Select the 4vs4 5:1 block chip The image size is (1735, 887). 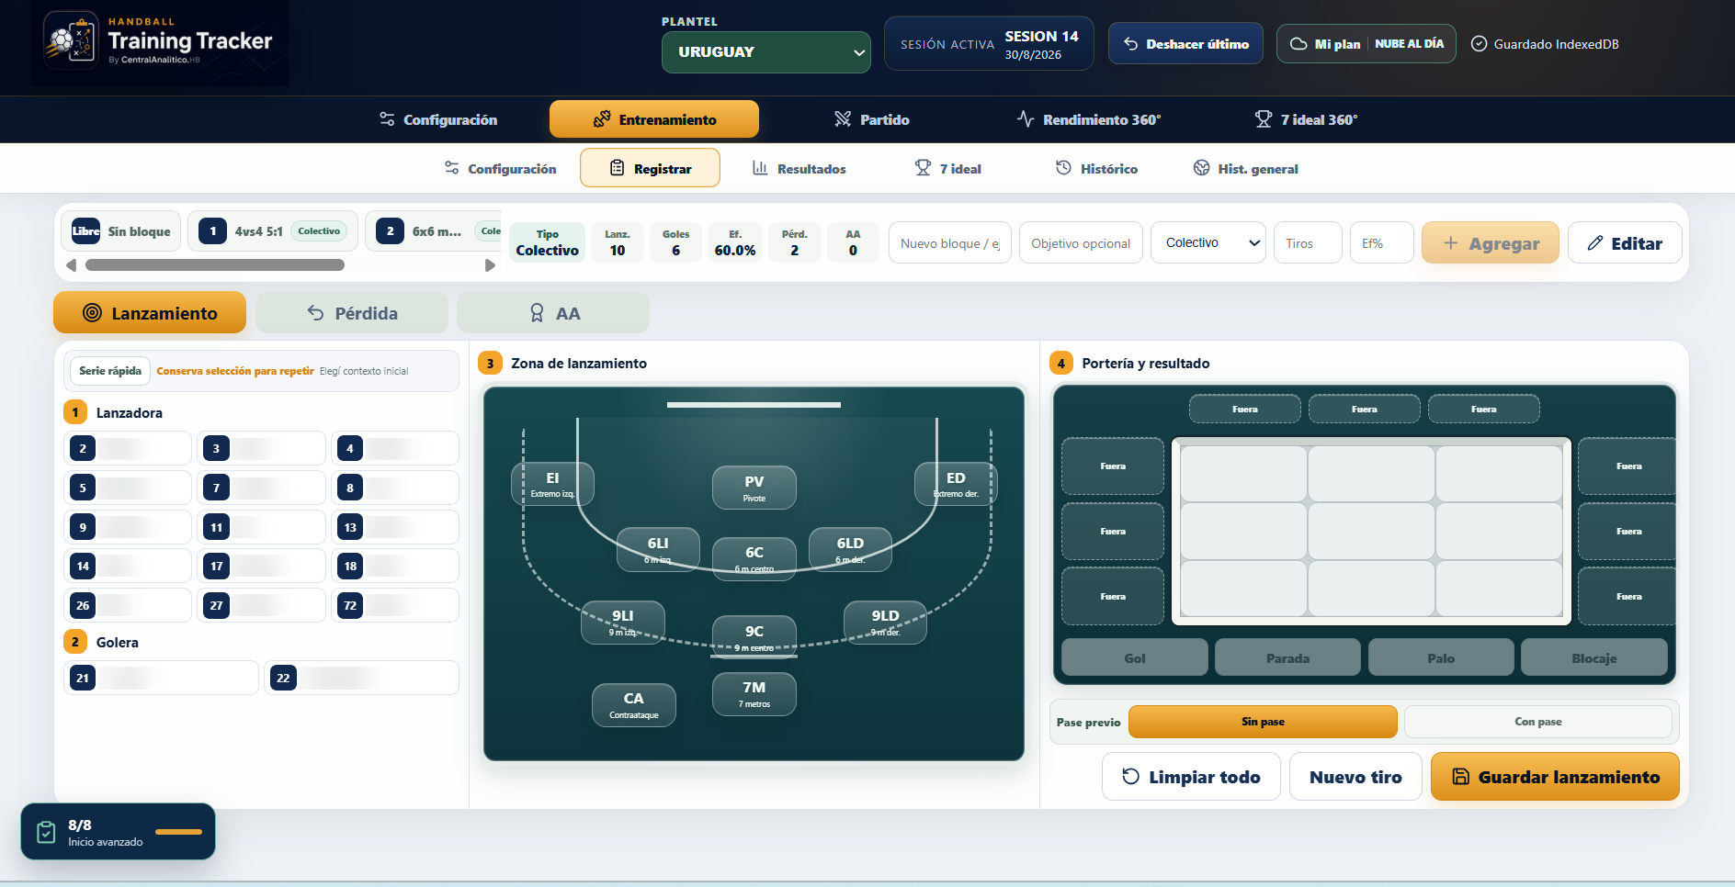[273, 231]
